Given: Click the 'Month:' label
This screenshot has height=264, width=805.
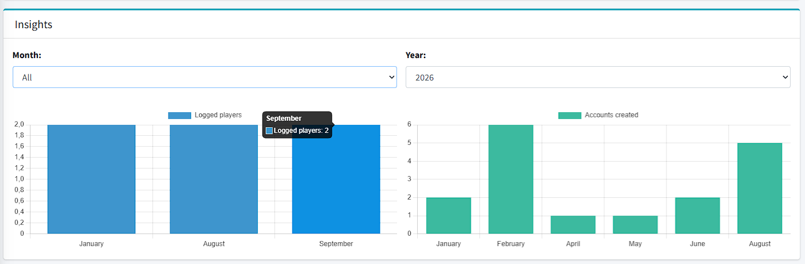Looking at the screenshot, I should pos(27,55).
